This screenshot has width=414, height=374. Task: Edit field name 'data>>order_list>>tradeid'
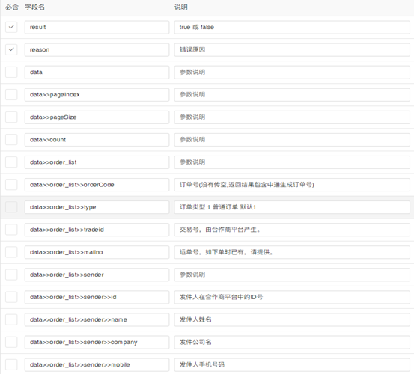[x=97, y=230]
